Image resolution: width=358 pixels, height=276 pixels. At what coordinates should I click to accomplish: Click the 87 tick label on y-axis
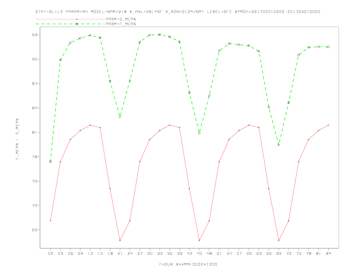point(35,83)
